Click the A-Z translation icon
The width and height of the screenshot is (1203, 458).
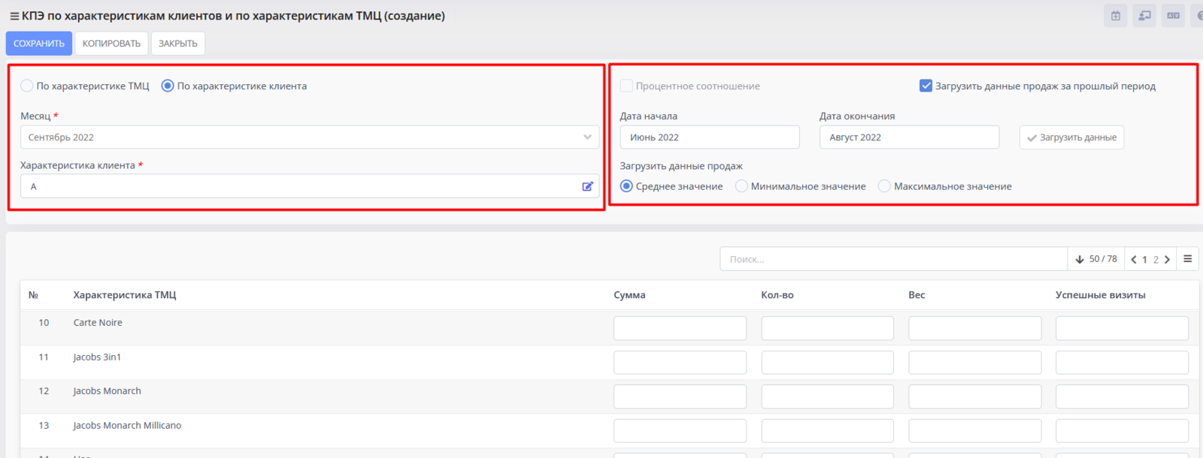click(x=1173, y=16)
